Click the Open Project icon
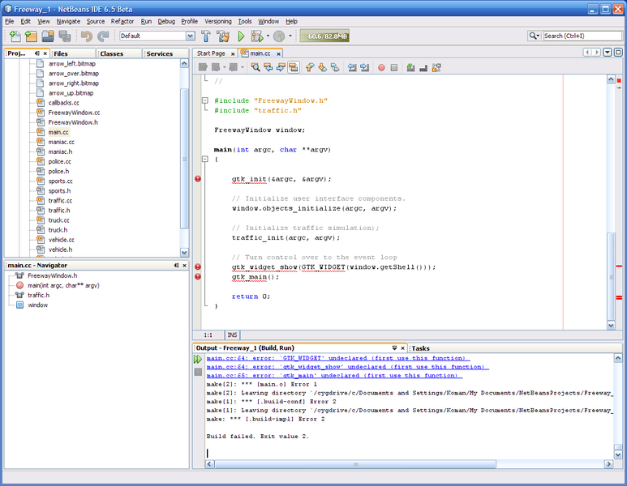 coord(48,36)
